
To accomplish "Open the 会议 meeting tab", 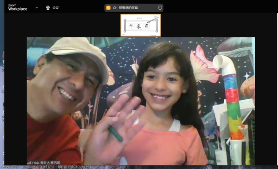I will coord(56,7).
